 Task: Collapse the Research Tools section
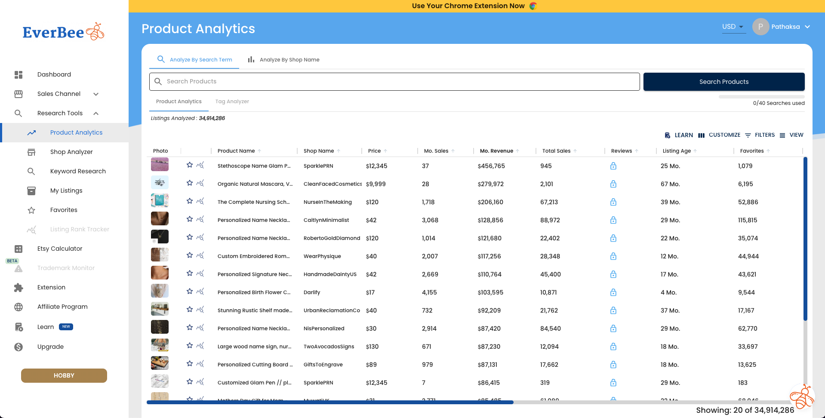coord(95,113)
